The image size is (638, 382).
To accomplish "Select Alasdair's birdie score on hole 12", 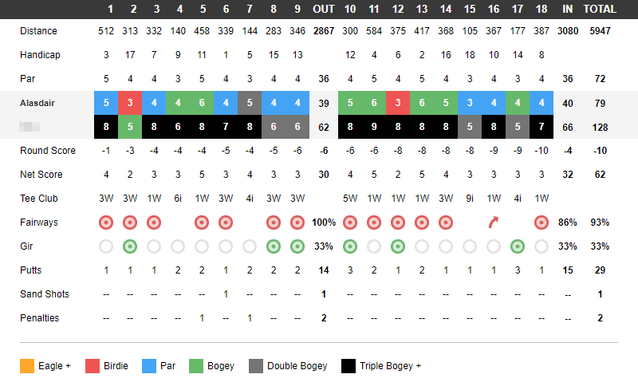I will [x=398, y=103].
